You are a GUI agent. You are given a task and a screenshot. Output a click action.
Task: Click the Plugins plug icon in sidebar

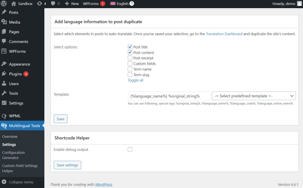point(4,74)
